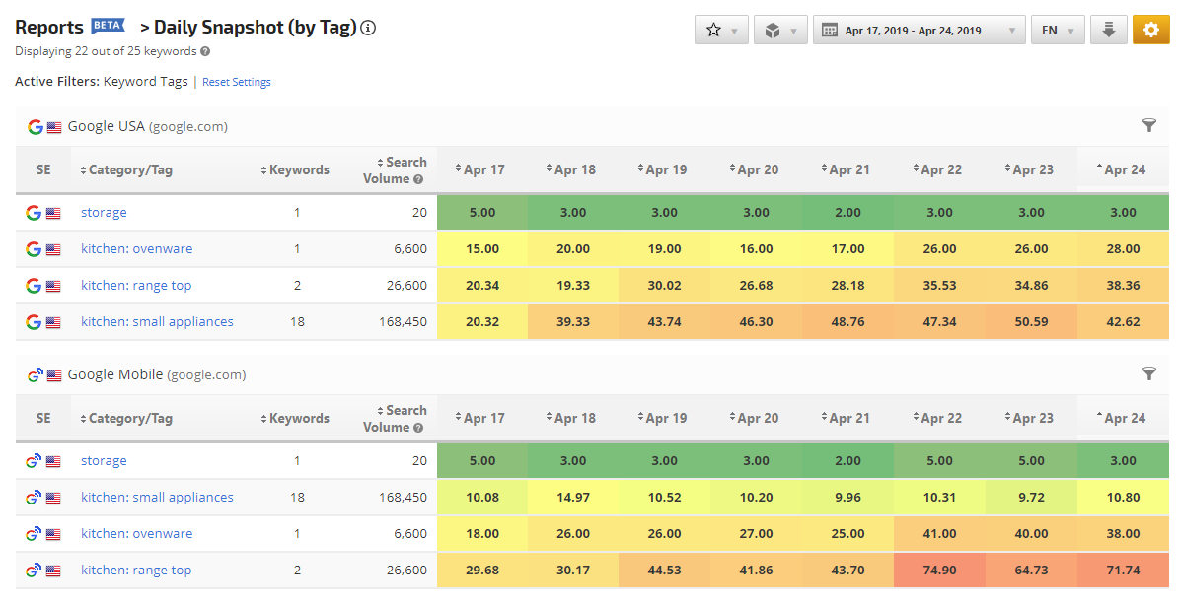Sort Google Mobile table by Keywords column
The width and height of the screenshot is (1179, 605).
tap(295, 418)
